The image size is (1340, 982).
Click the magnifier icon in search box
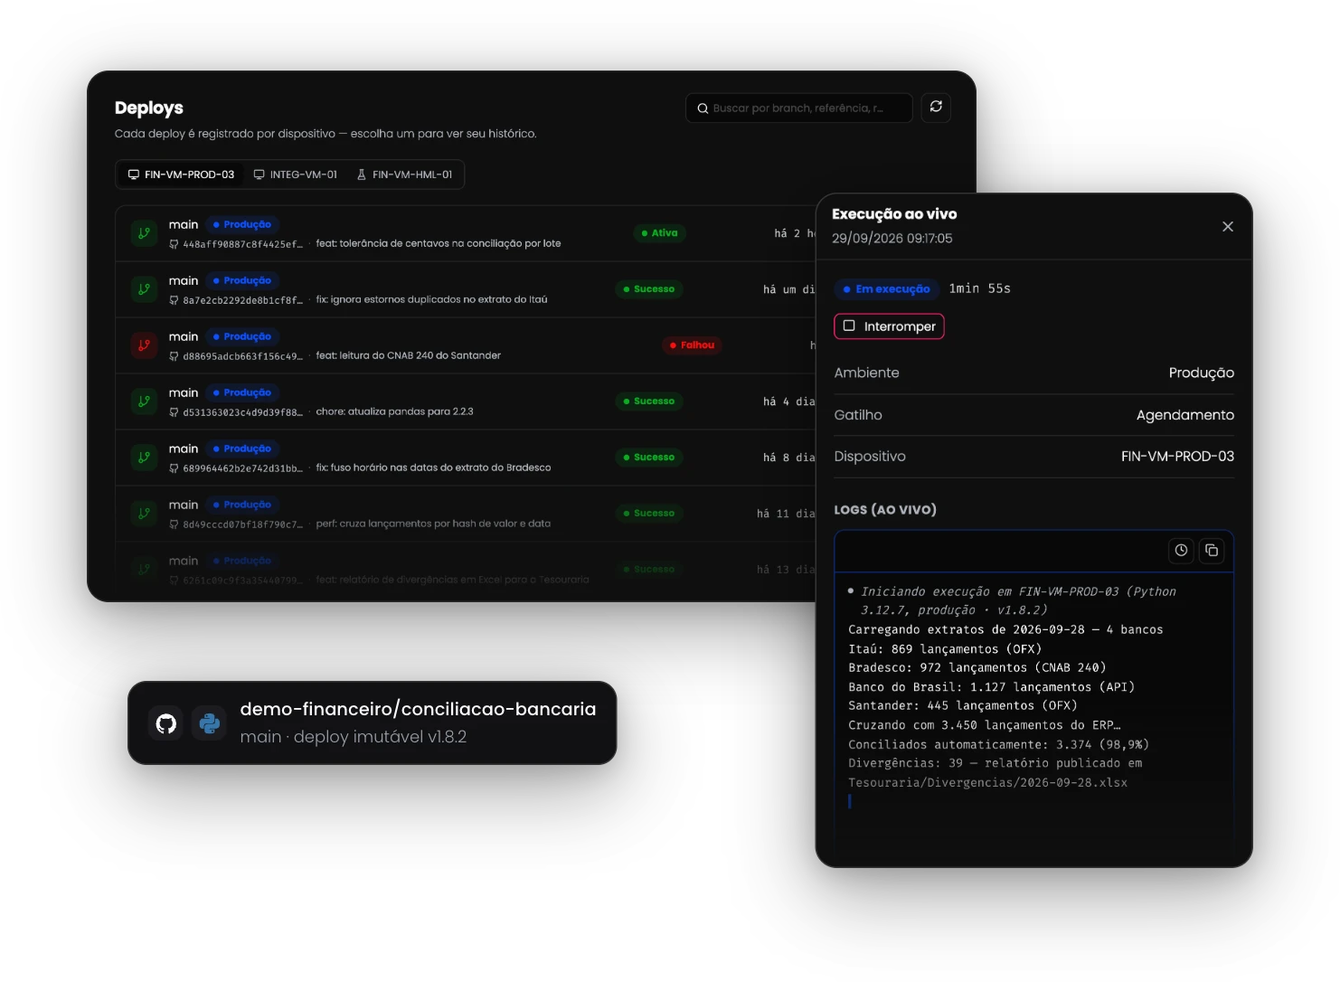(703, 109)
